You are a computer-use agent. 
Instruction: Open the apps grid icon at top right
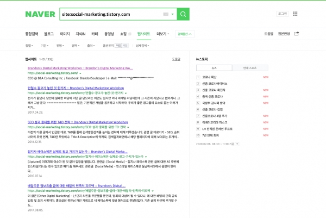coord(295,14)
